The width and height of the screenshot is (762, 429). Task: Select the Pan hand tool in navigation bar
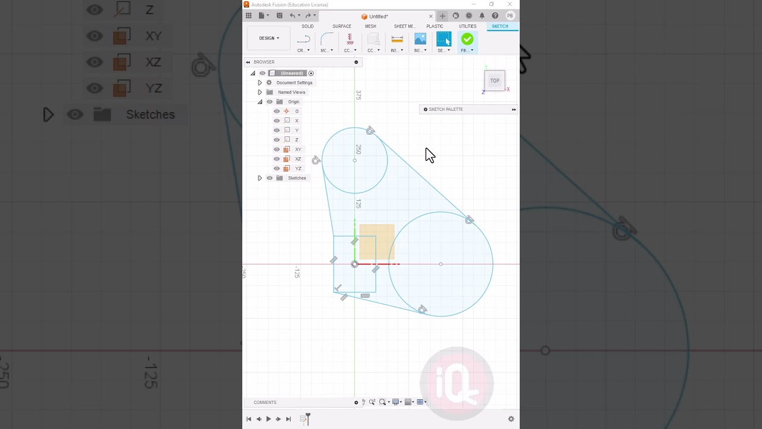(364, 402)
